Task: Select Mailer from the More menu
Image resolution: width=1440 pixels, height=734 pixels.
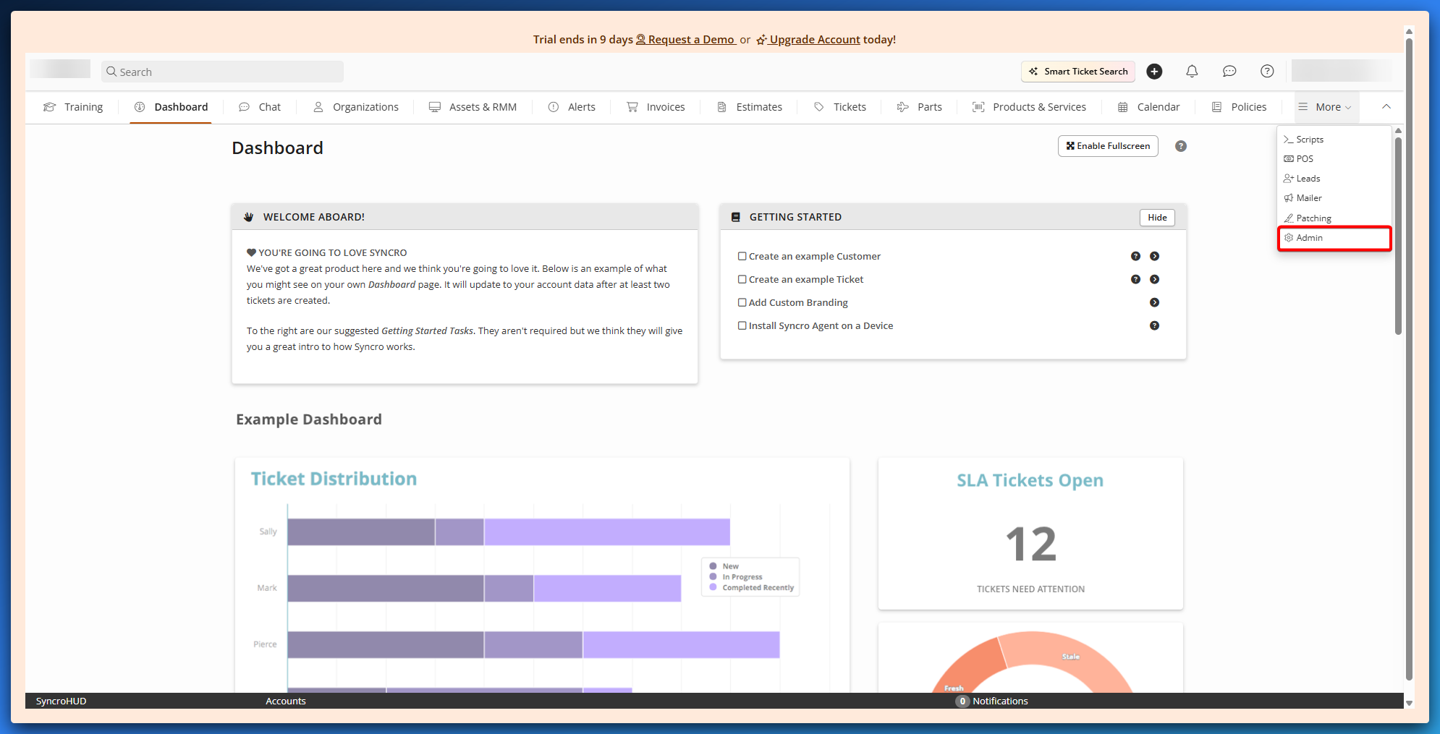Action: pos(1334,198)
